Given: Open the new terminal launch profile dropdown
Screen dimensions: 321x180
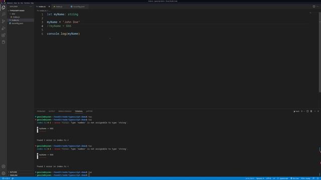Looking at the screenshot, I should pyautogui.click(x=304, y=111).
